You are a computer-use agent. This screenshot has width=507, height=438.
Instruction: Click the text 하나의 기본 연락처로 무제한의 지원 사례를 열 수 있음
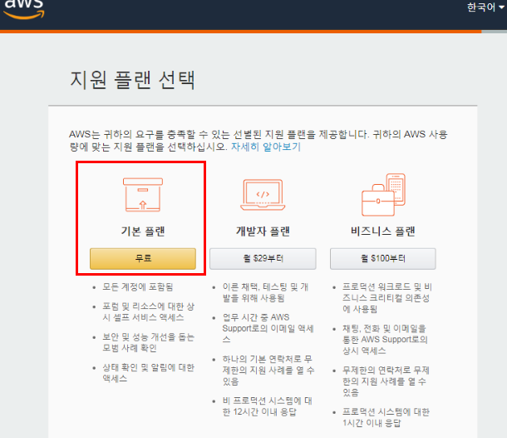(x=268, y=370)
